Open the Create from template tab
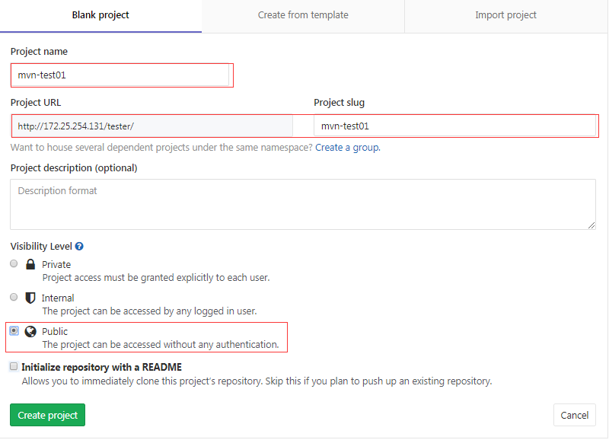609x440 pixels. point(303,15)
